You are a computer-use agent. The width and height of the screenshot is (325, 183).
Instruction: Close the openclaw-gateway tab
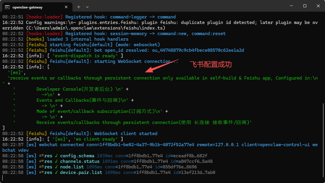[x=66, y=7]
